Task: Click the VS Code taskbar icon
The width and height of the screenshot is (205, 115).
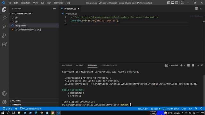Action: (x=58, y=113)
